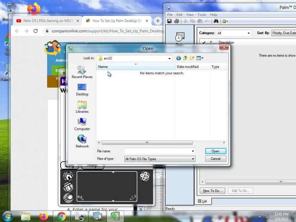The height and width of the screenshot is (222, 296).
Task: Click the Find binoculars icon in Palm Desktop
Action: [216, 21]
